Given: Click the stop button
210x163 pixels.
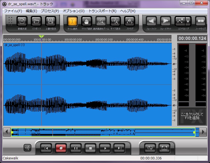Looking at the screenshot, I should (90, 148).
